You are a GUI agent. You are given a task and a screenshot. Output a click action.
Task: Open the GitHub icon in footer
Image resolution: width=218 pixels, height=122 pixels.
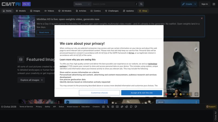point(131,107)
